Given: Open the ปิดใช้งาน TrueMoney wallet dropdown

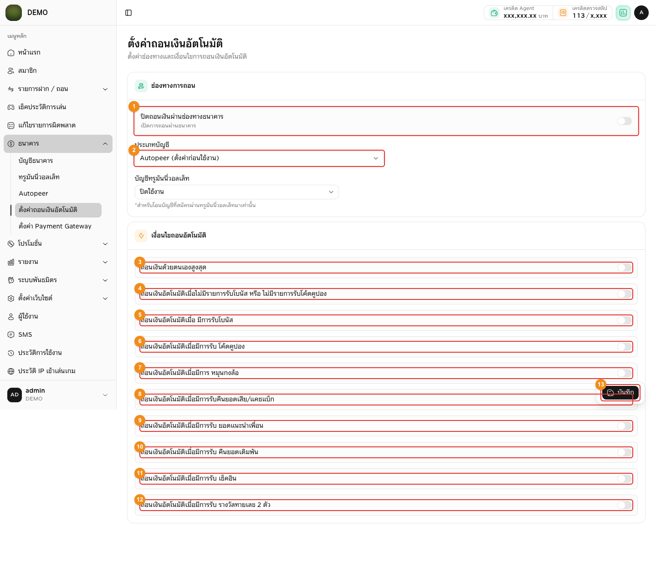Looking at the screenshot, I should [237, 192].
